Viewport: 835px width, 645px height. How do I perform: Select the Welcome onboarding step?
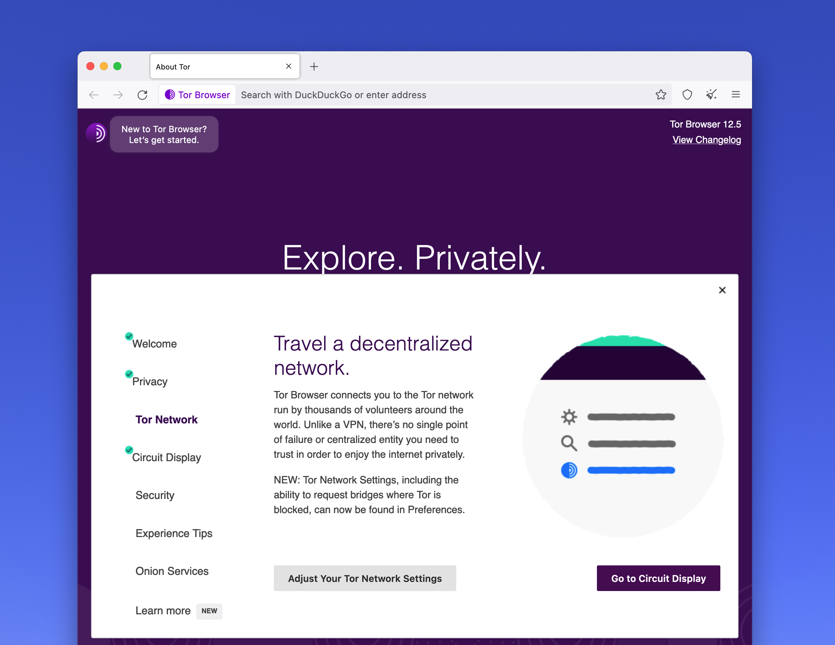click(154, 344)
